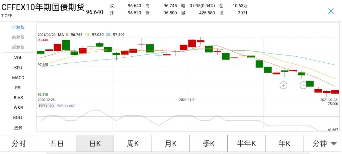342x154 pixels.
Task: Select 后复权 adjustment mode
Action: tap(18, 47)
